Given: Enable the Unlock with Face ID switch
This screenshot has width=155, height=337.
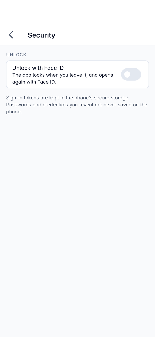Looking at the screenshot, I should tap(131, 74).
